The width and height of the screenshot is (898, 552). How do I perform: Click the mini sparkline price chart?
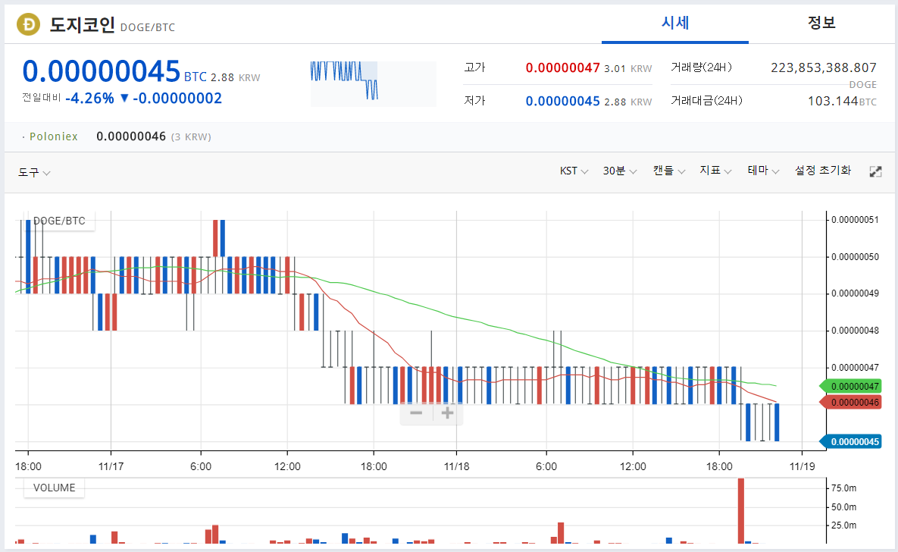[373, 83]
